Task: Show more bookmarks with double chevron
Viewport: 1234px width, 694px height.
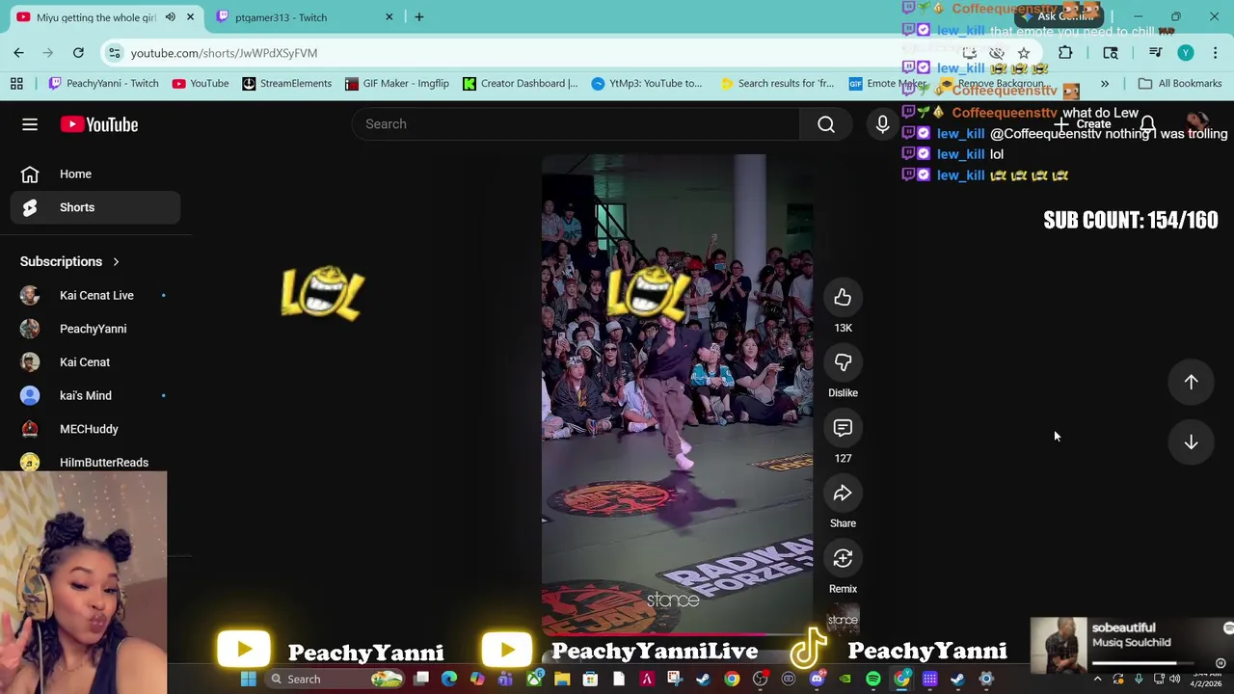Action: [x=1105, y=84]
